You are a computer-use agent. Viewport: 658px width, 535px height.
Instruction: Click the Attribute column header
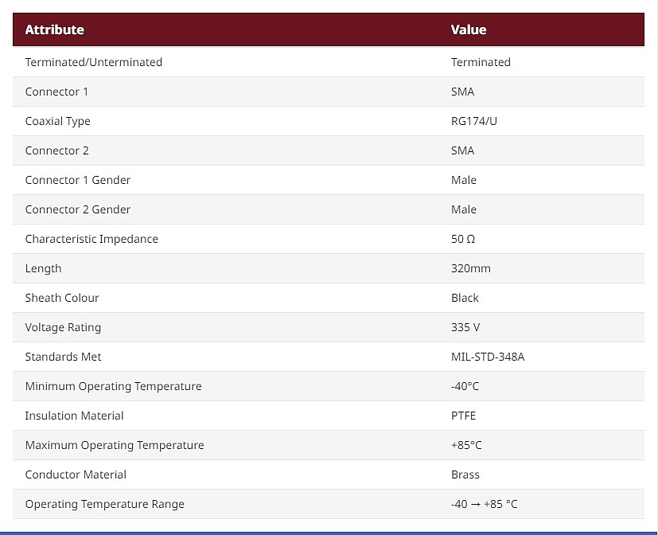click(55, 29)
